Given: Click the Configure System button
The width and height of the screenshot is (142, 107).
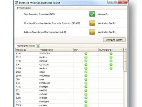Looking at the screenshot, I should click(x=114, y=40).
